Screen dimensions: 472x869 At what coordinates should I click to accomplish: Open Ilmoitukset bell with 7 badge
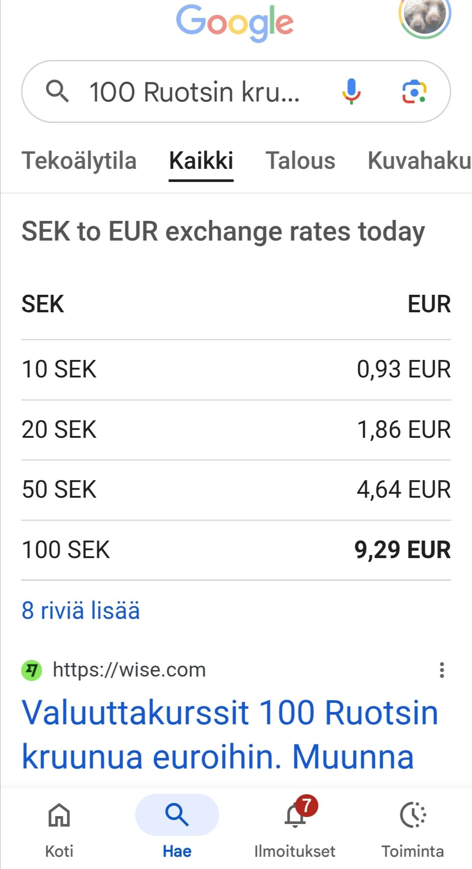(x=296, y=815)
